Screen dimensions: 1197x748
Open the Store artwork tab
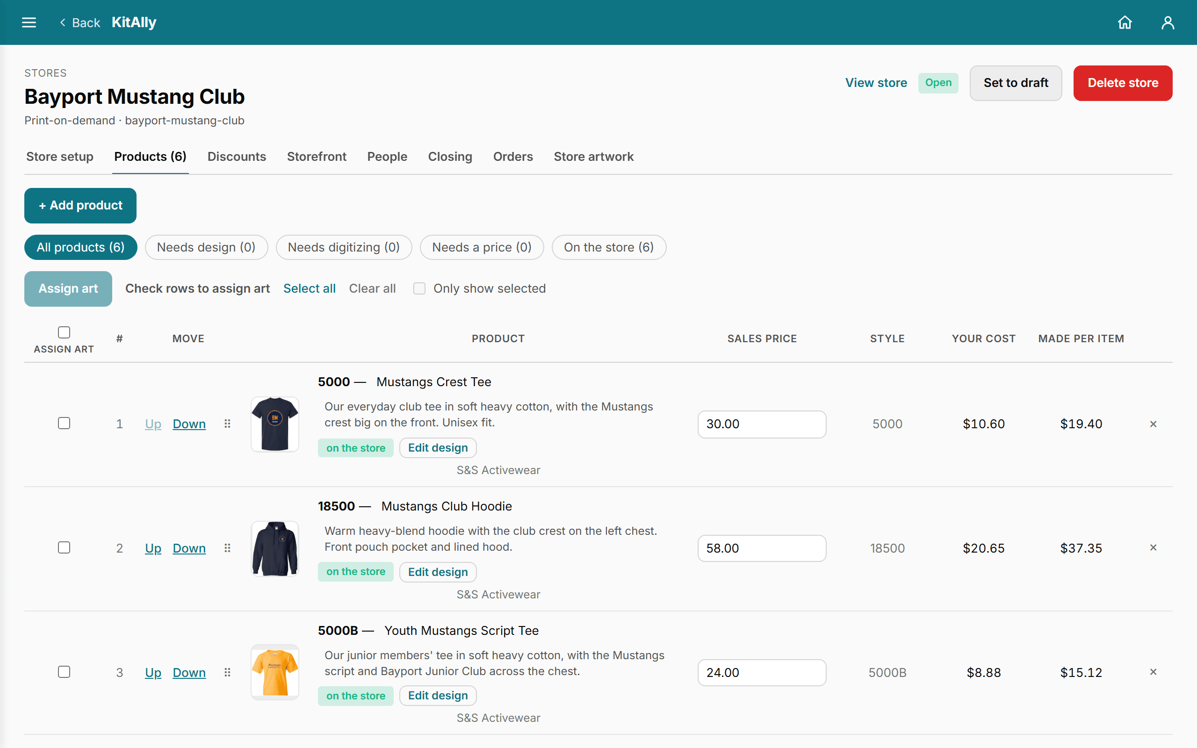(x=593, y=156)
